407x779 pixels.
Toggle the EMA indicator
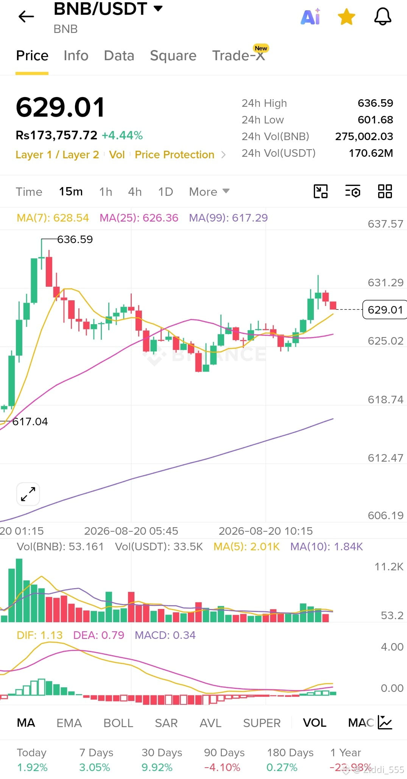(x=69, y=723)
